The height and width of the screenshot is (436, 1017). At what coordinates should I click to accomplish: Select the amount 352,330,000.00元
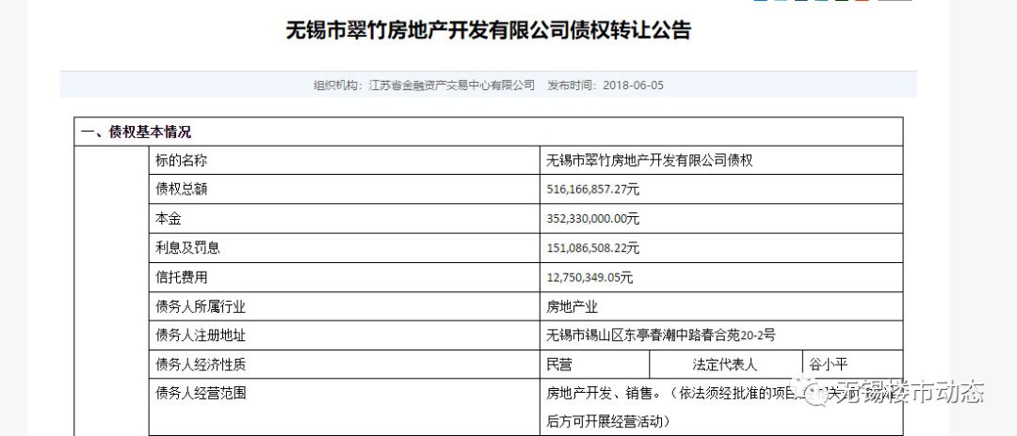(x=593, y=219)
